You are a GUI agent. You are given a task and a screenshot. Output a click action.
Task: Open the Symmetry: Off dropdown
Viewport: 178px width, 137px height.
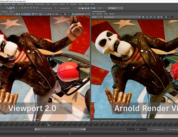click(x=65, y=8)
